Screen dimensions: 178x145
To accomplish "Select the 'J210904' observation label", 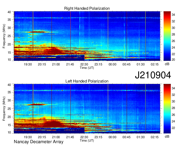I will (153, 75).
